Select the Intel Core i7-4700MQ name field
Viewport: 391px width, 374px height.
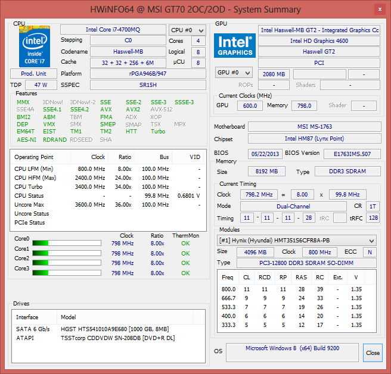[113, 30]
